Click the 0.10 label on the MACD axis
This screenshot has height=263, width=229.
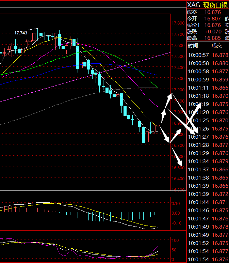(176, 204)
